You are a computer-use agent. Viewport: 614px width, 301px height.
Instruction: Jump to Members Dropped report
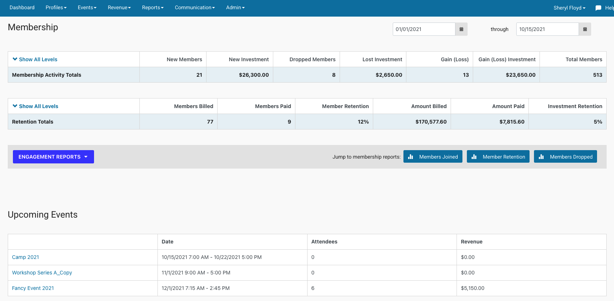point(565,157)
